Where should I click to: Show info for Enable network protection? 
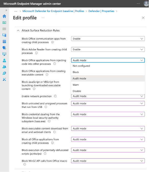pyautogui.click(x=55, y=96)
